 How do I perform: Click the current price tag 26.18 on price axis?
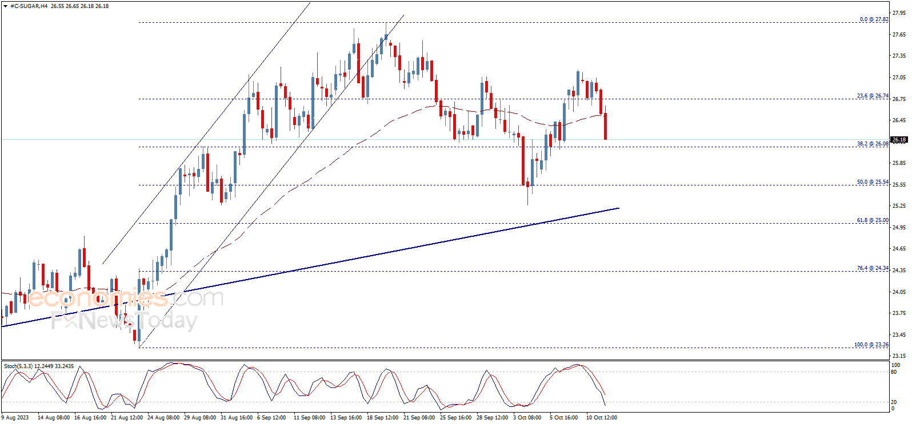pyautogui.click(x=899, y=140)
